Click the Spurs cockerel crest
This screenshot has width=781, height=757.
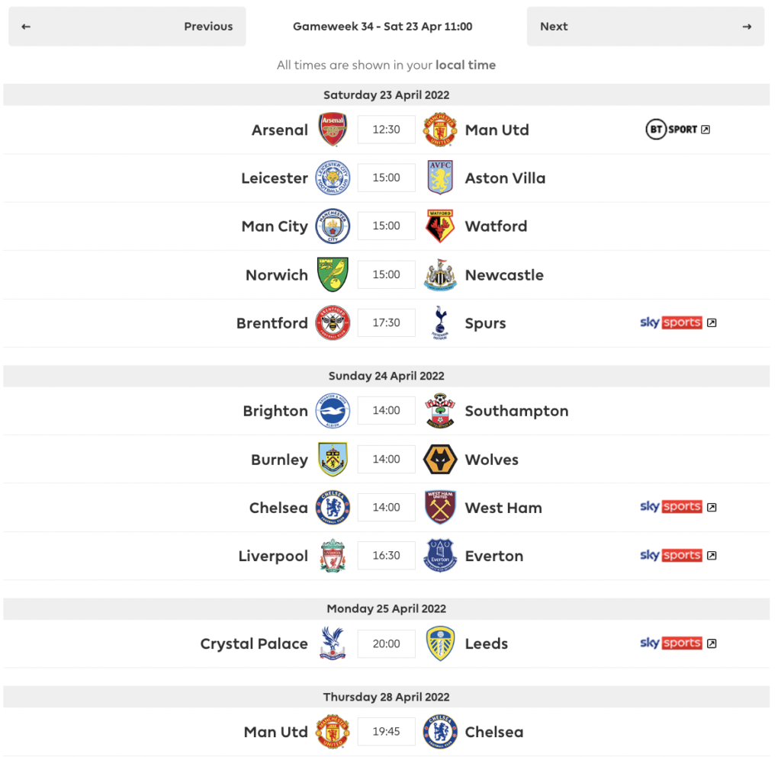(x=440, y=322)
